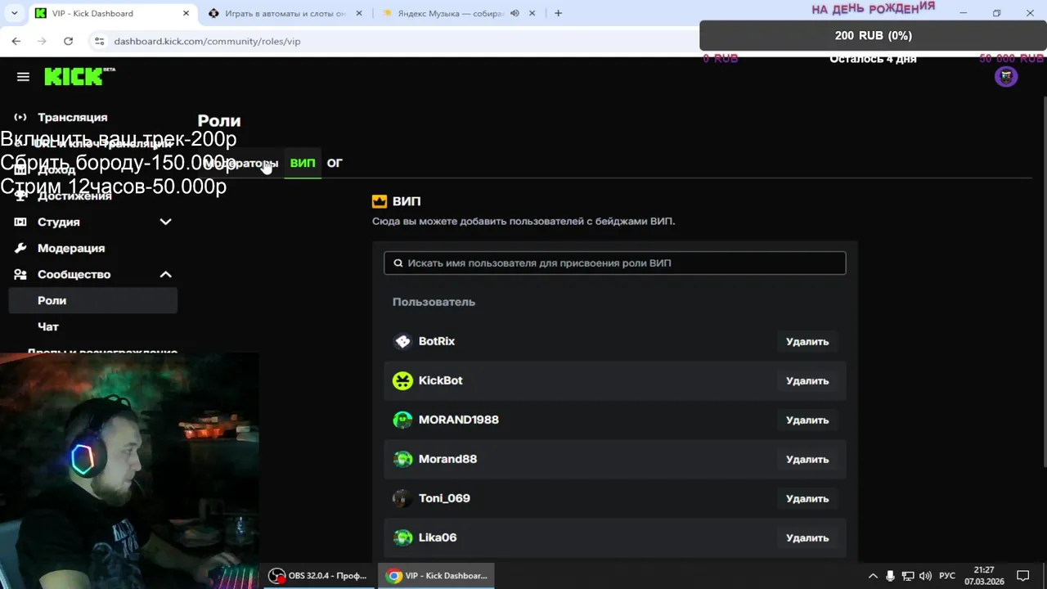Open the Играть в автоматы browser tab
This screenshot has height=589, width=1047.
[x=285, y=13]
